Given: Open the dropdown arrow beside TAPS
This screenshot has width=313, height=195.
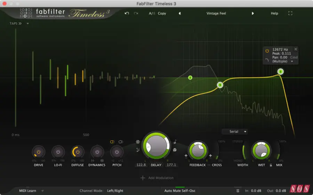Looking at the screenshot, I should 28,24.
